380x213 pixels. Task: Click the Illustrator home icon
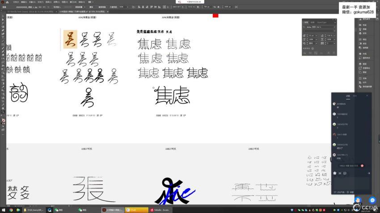[x=7, y=2]
